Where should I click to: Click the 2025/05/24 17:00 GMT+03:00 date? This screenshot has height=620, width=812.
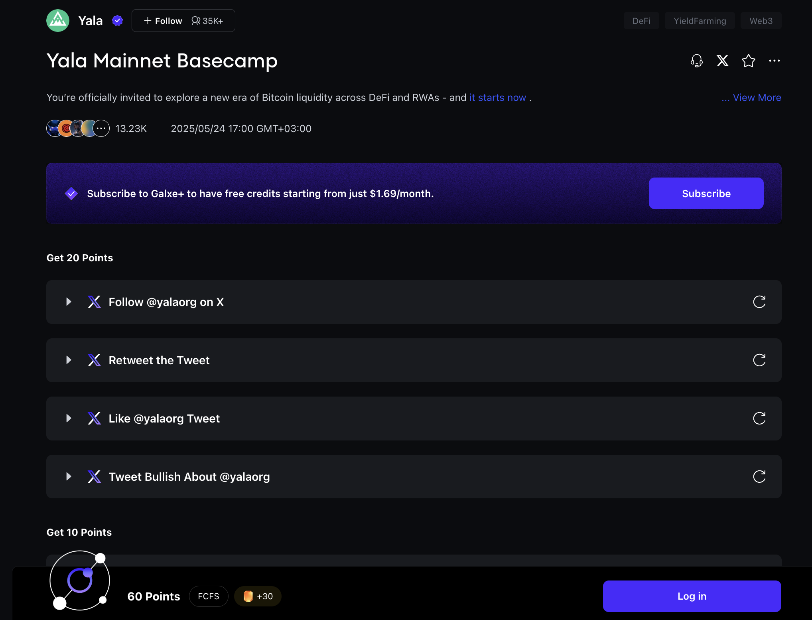(x=241, y=129)
